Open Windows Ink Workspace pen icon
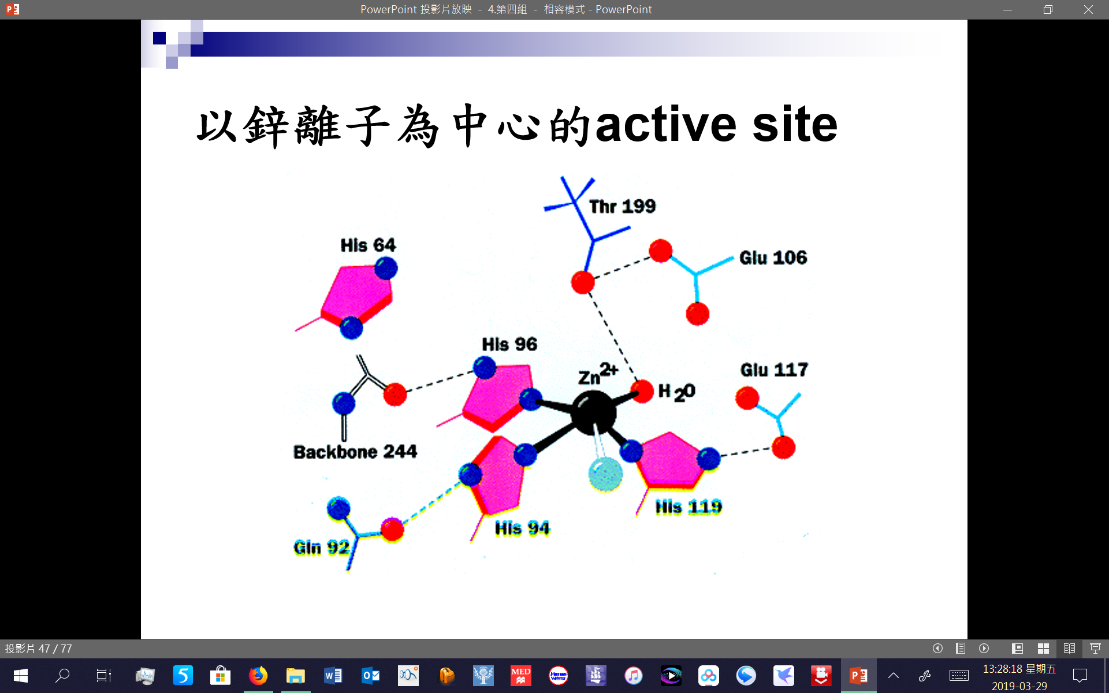1109x693 pixels. (x=925, y=675)
